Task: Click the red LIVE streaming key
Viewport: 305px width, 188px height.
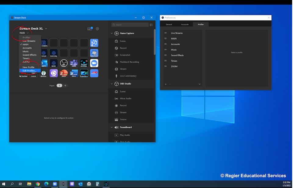Action: tap(94, 73)
